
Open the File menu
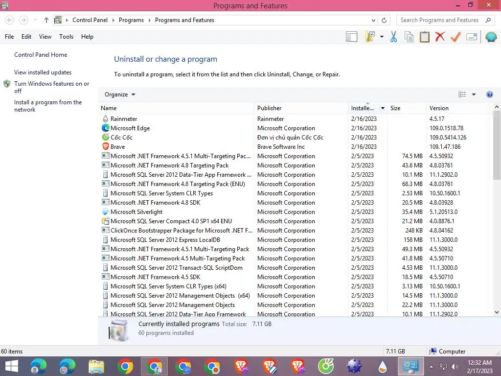pyautogui.click(x=9, y=37)
